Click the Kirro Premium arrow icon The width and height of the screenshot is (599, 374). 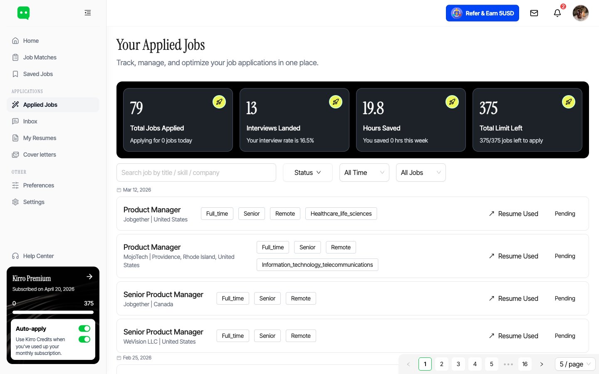click(89, 276)
